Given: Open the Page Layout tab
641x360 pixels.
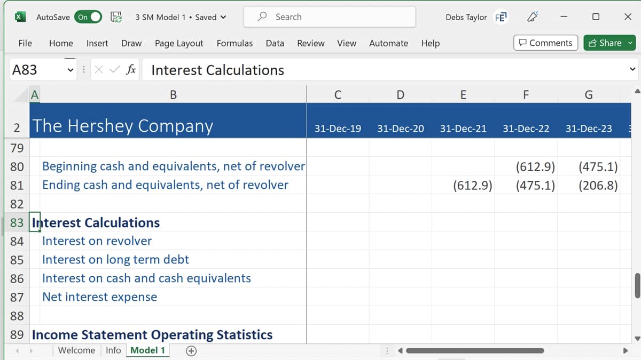Looking at the screenshot, I should pos(179,43).
